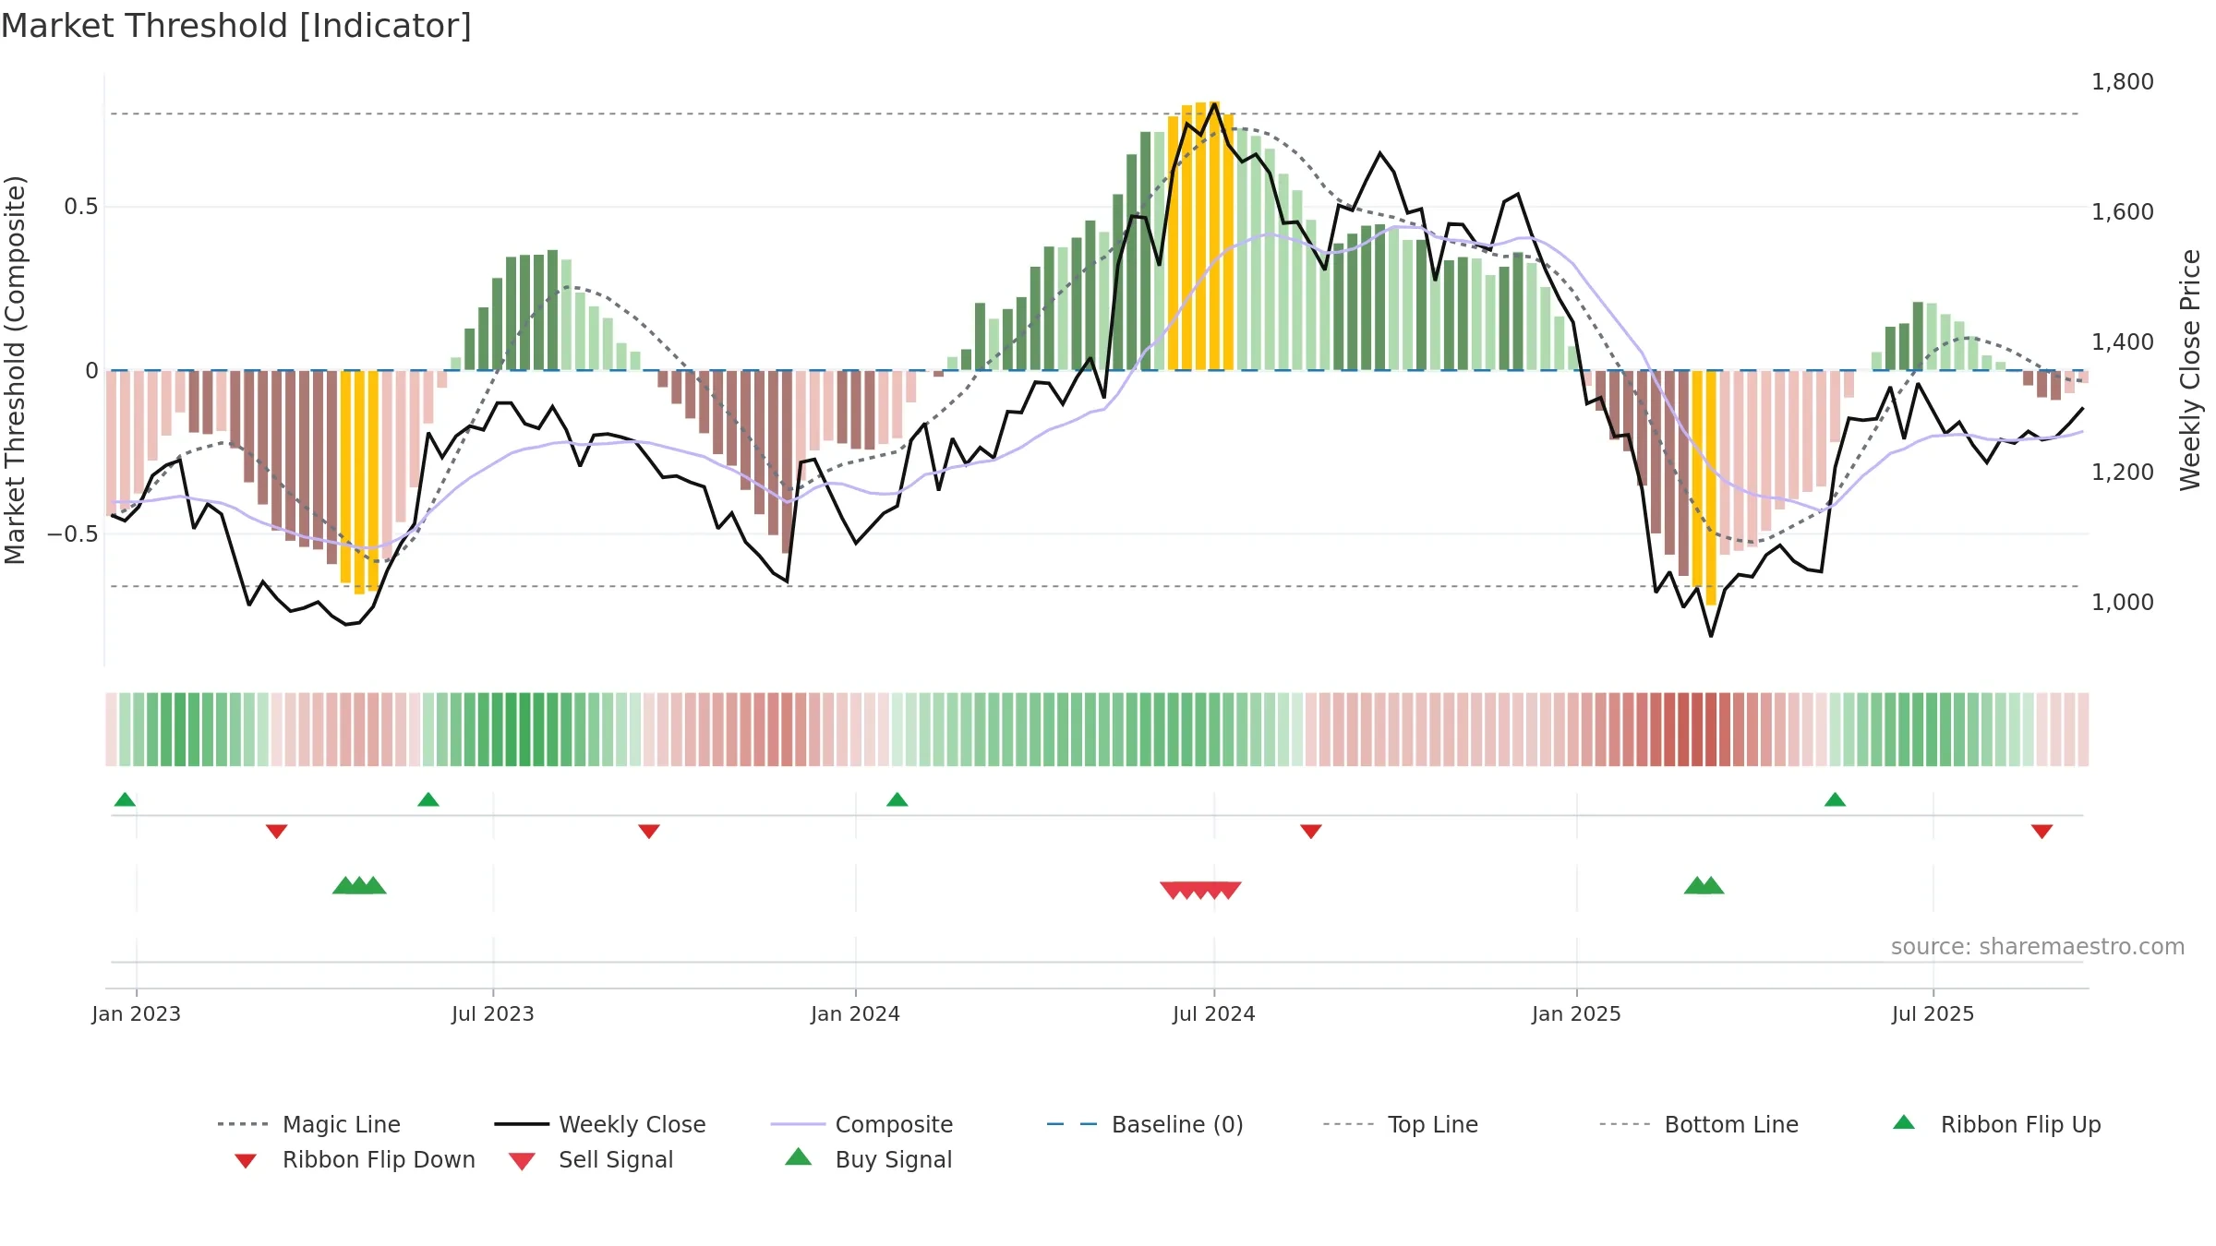Click the −0.5 left axis tick label
The width and height of the screenshot is (2216, 1246).
point(73,534)
